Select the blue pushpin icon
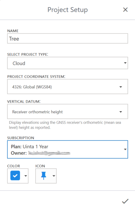Viewport: 135px width, 210px height. 43,176
